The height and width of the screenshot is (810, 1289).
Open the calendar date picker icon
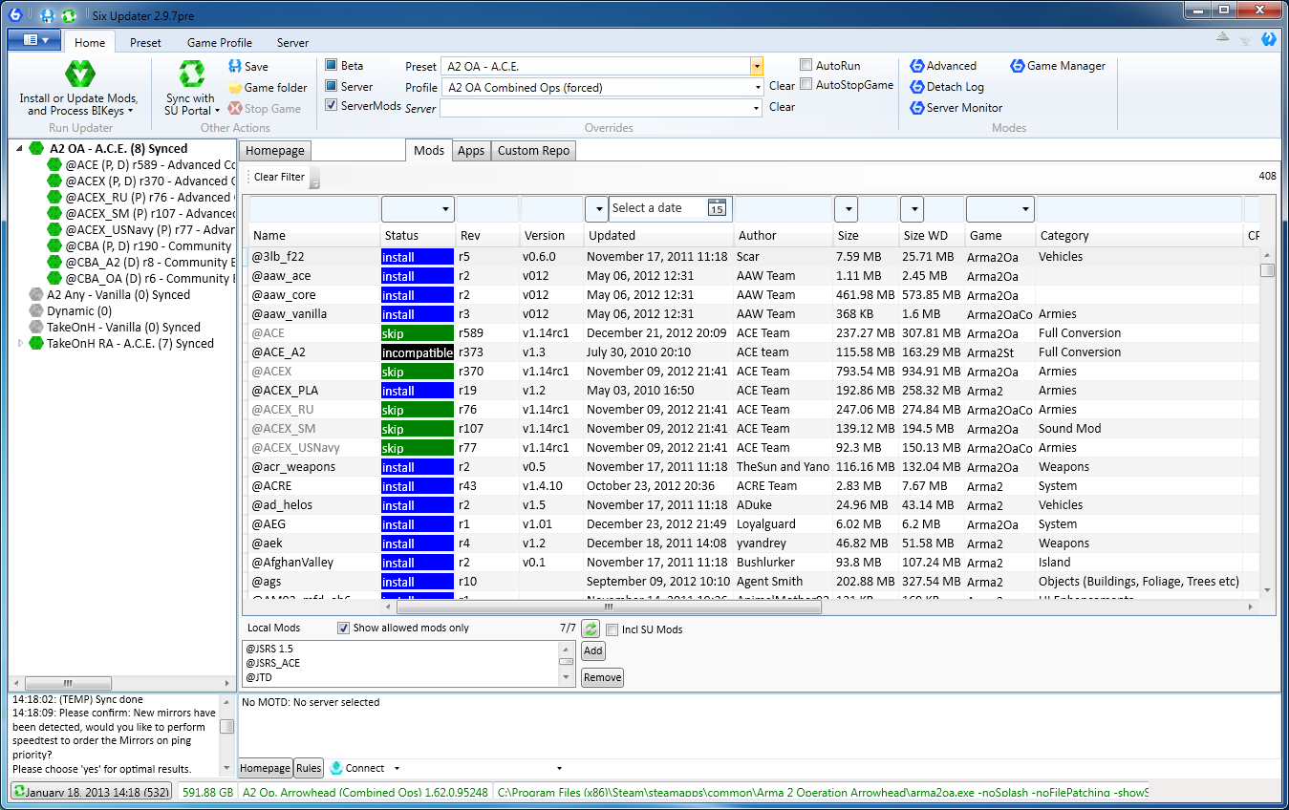click(x=717, y=208)
